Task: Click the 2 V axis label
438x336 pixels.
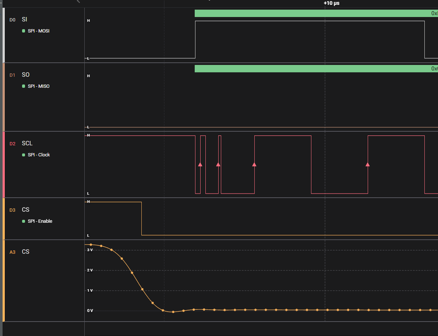Action: tap(90, 270)
